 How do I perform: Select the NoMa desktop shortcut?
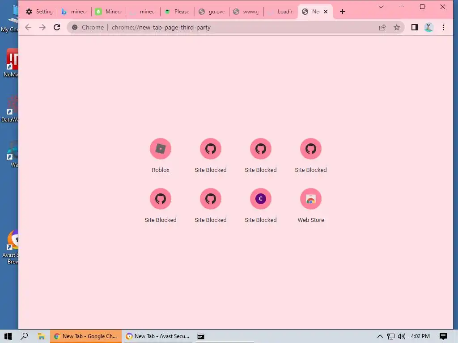click(11, 63)
